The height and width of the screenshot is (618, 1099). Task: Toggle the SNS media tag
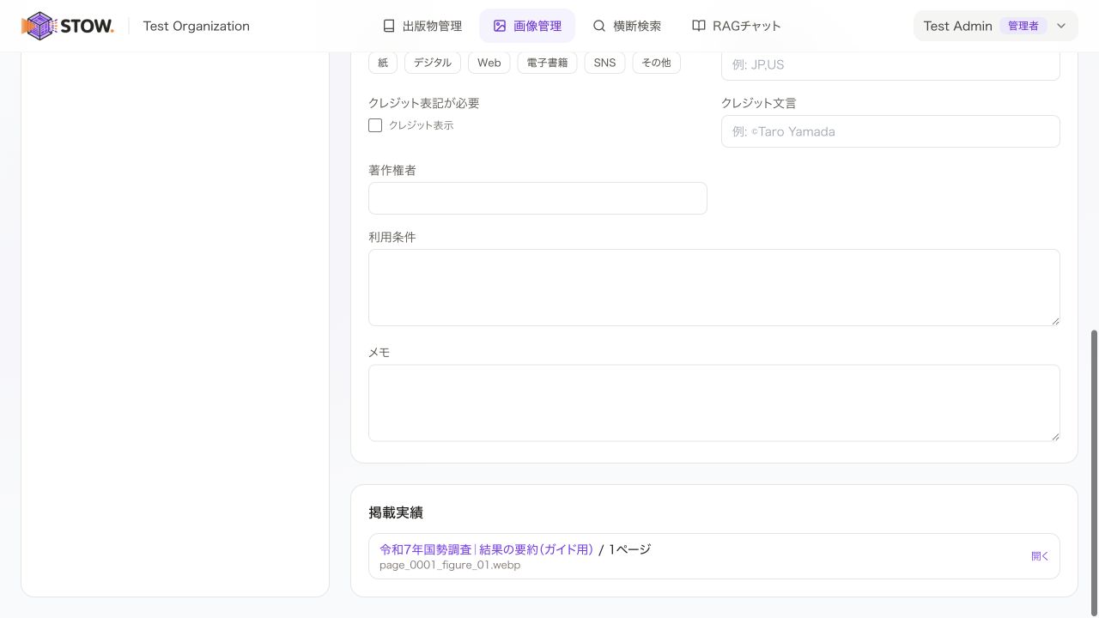(605, 63)
